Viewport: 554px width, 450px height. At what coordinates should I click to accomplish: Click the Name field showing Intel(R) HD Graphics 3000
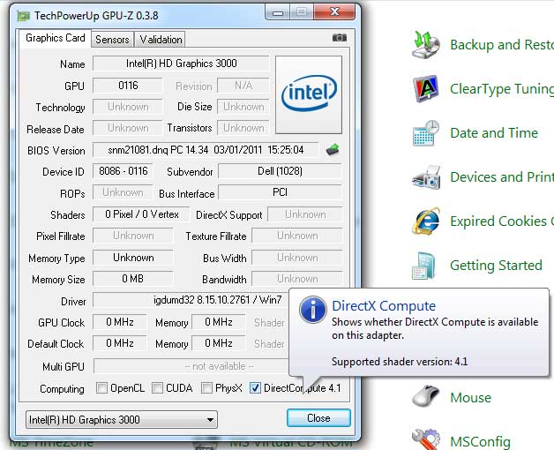coord(181,64)
